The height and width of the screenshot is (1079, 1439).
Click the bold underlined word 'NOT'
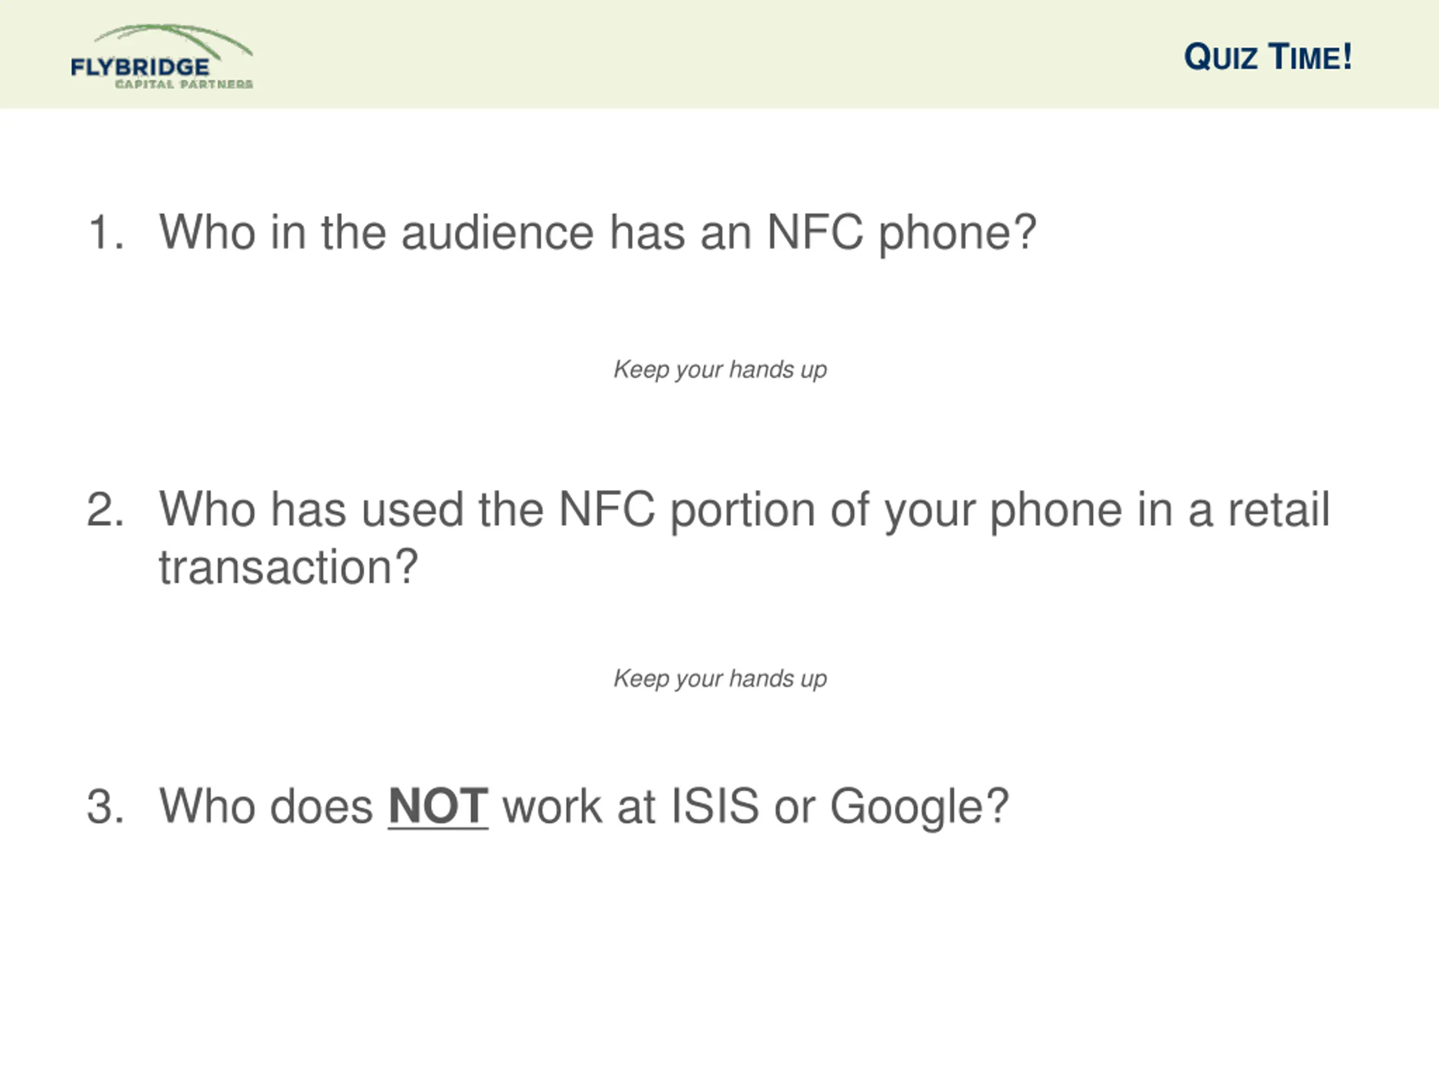point(438,806)
